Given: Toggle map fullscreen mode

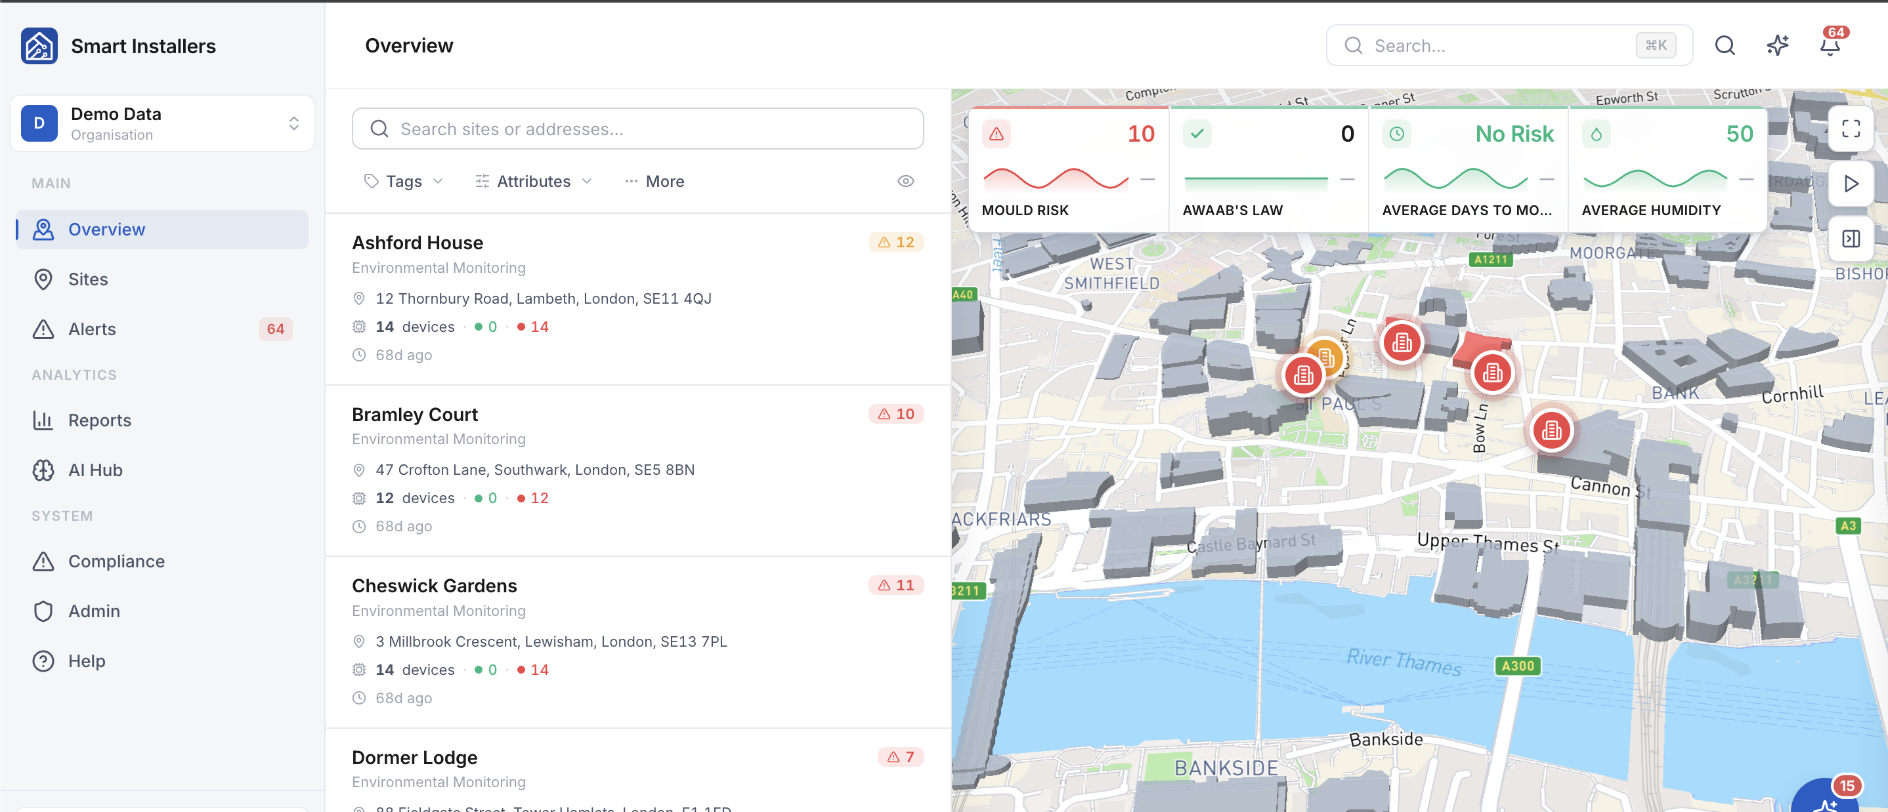Looking at the screenshot, I should [x=1851, y=129].
